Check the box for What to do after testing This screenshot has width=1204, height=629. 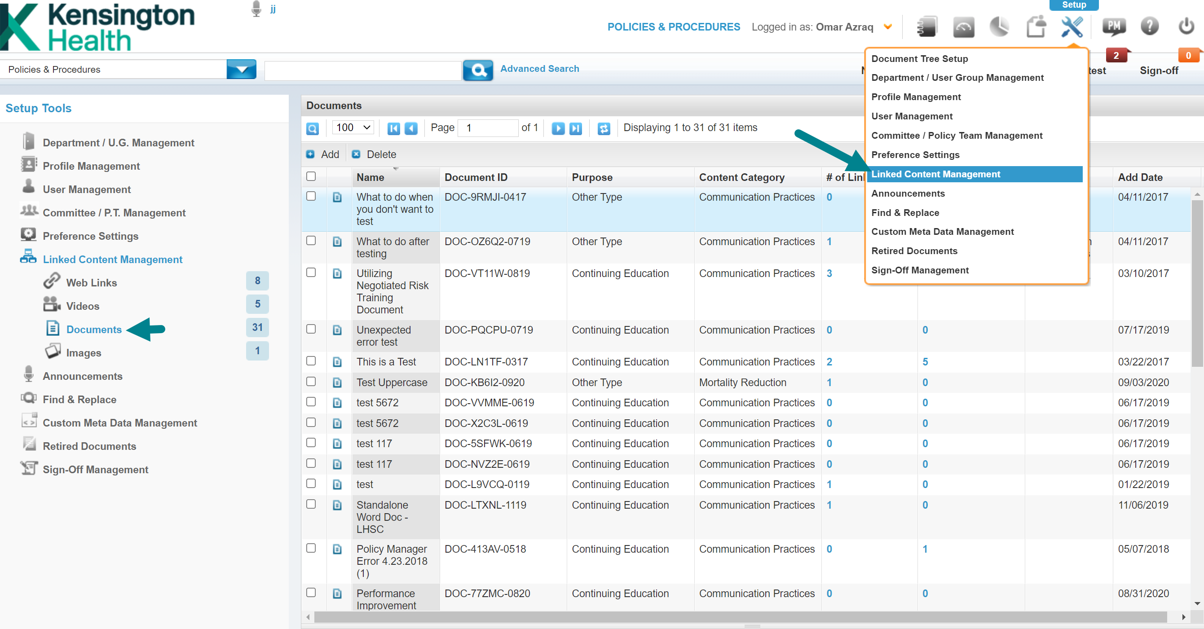(x=311, y=241)
